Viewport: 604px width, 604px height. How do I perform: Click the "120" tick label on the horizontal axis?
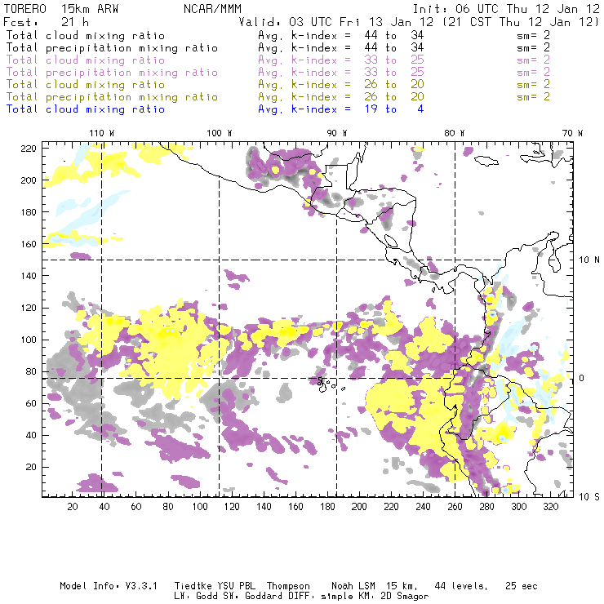point(232,507)
